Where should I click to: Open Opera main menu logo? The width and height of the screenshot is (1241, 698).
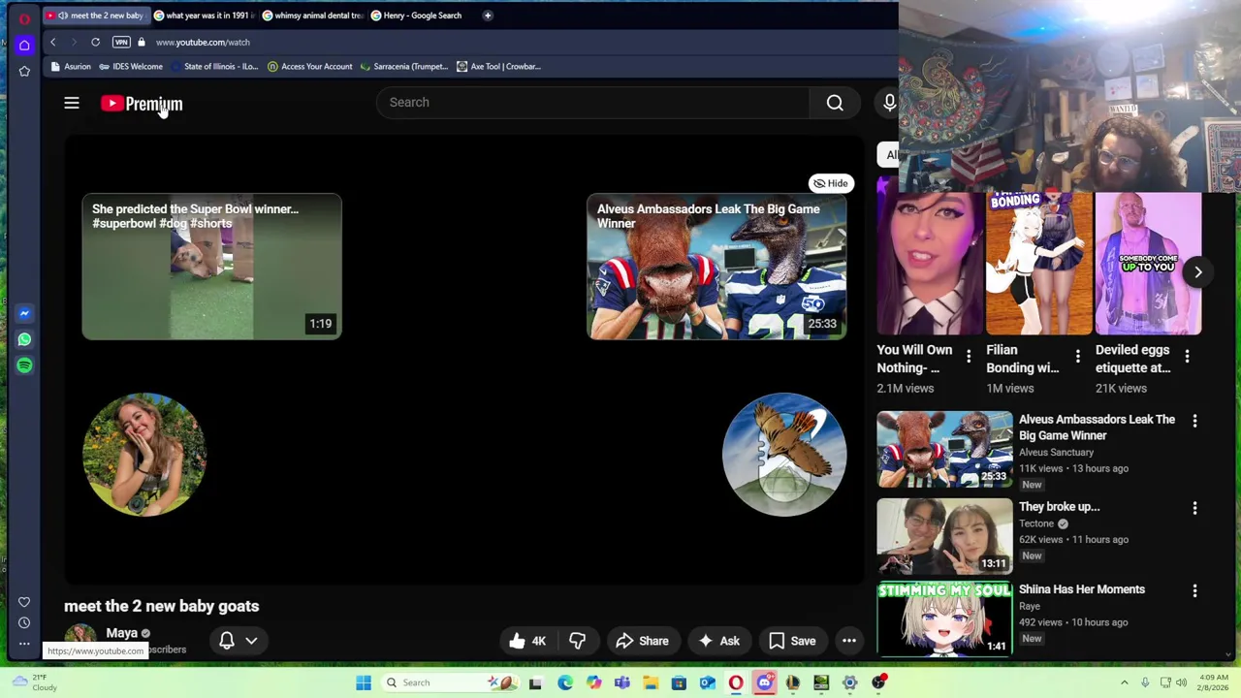click(24, 18)
